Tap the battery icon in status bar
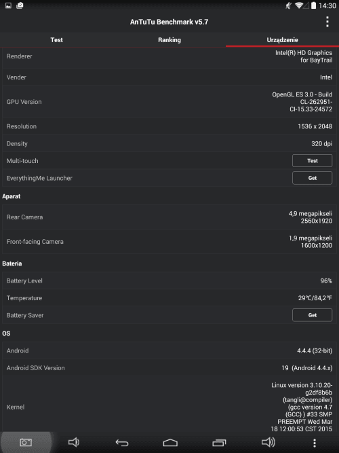 click(x=314, y=5)
